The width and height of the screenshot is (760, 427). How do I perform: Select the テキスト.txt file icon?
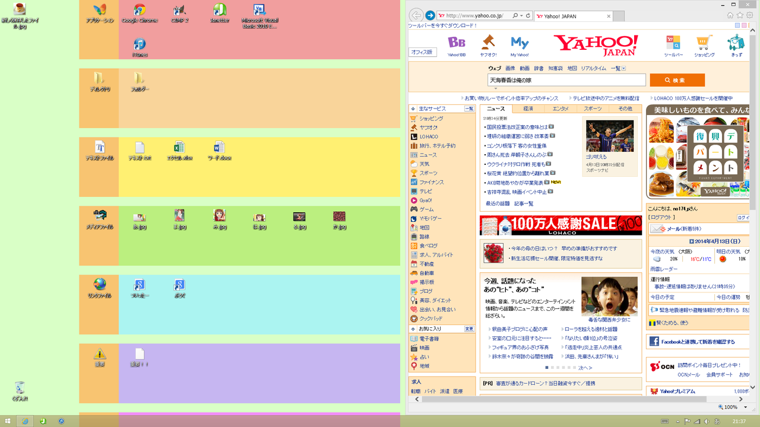(x=140, y=151)
